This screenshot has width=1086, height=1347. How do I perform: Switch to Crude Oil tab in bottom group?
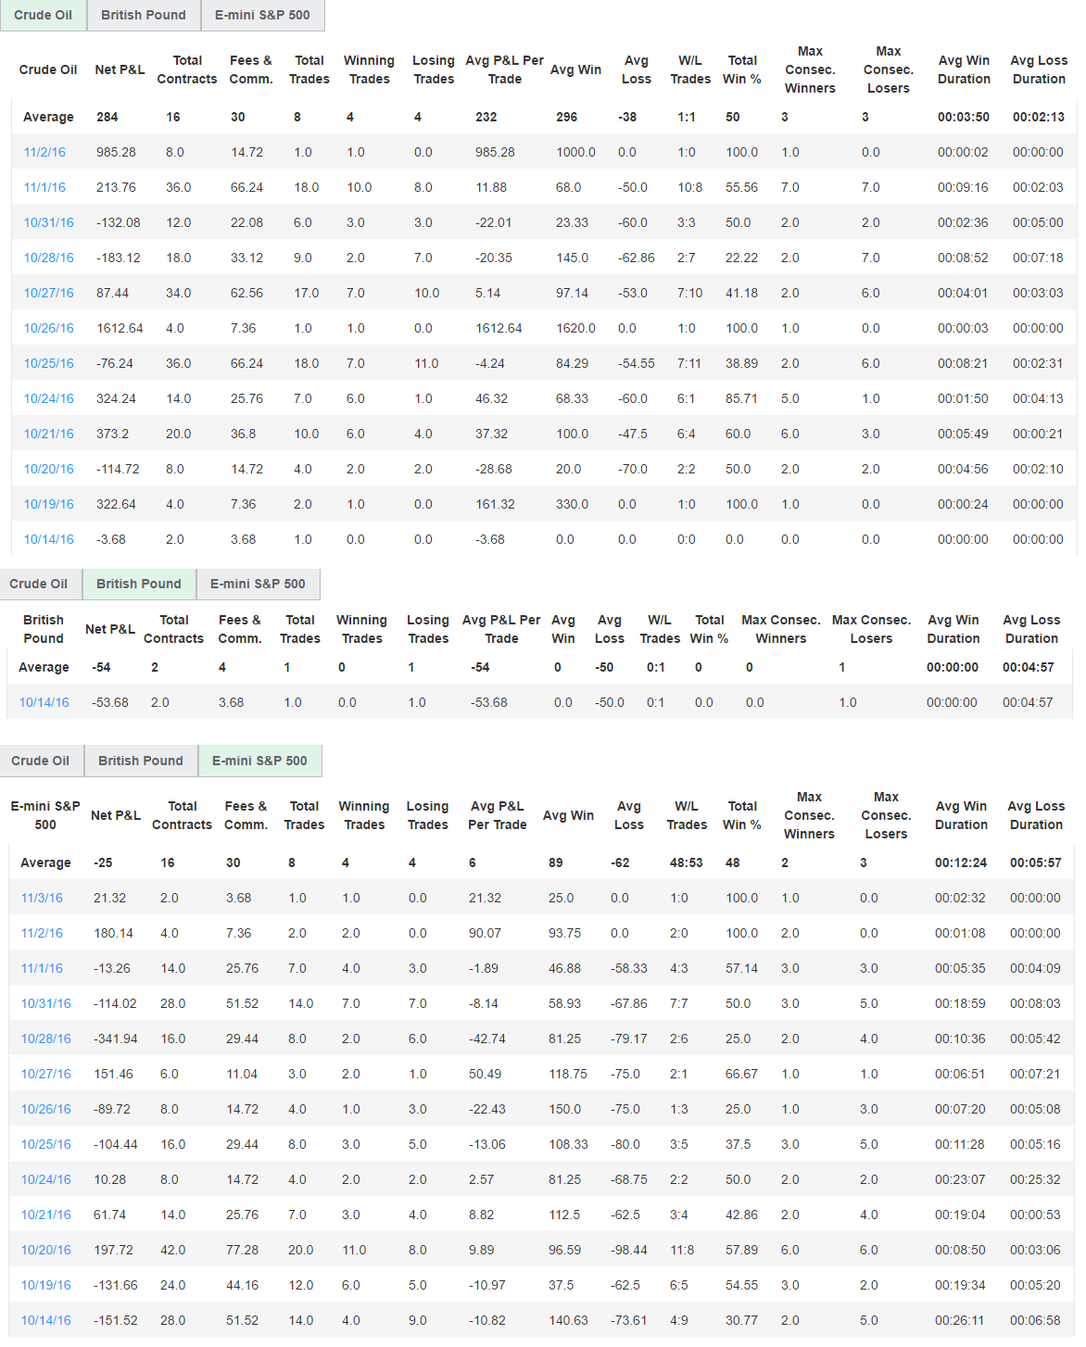[x=42, y=760]
